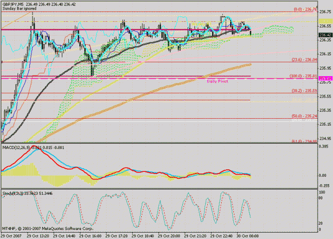Click 20 on the Stochastic scale
Screen dimensions: 333x239
[x=321, y=223]
